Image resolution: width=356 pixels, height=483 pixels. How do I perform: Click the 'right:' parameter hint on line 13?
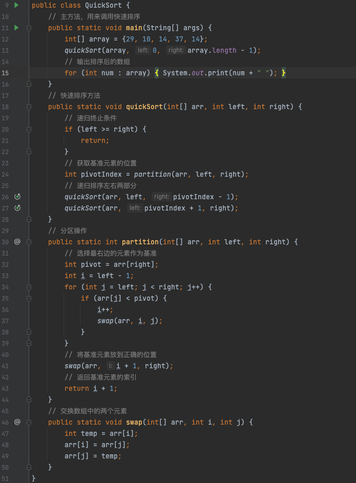tap(176, 50)
